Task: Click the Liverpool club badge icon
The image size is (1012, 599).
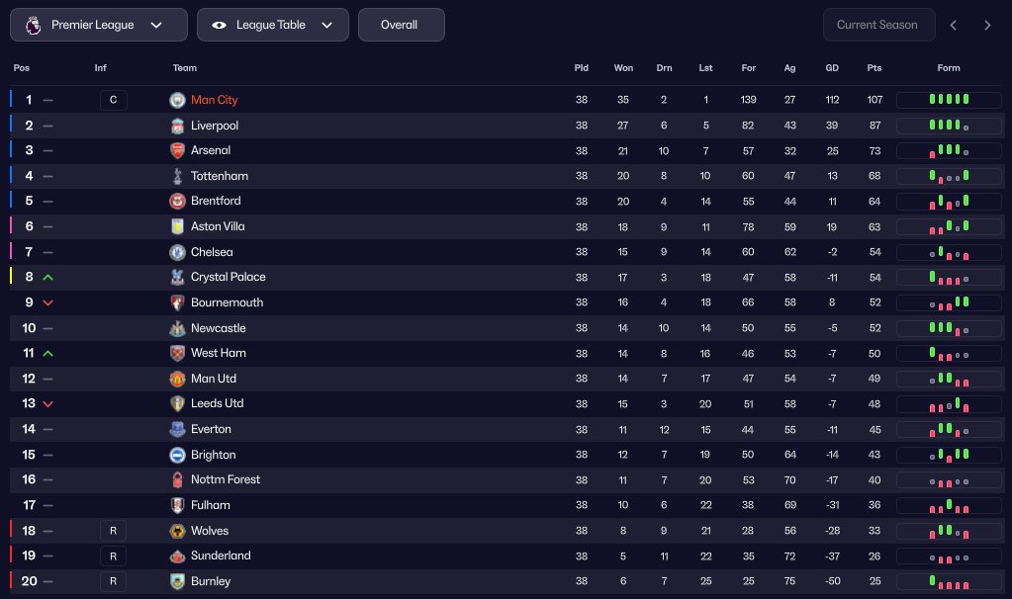Action: click(x=177, y=126)
